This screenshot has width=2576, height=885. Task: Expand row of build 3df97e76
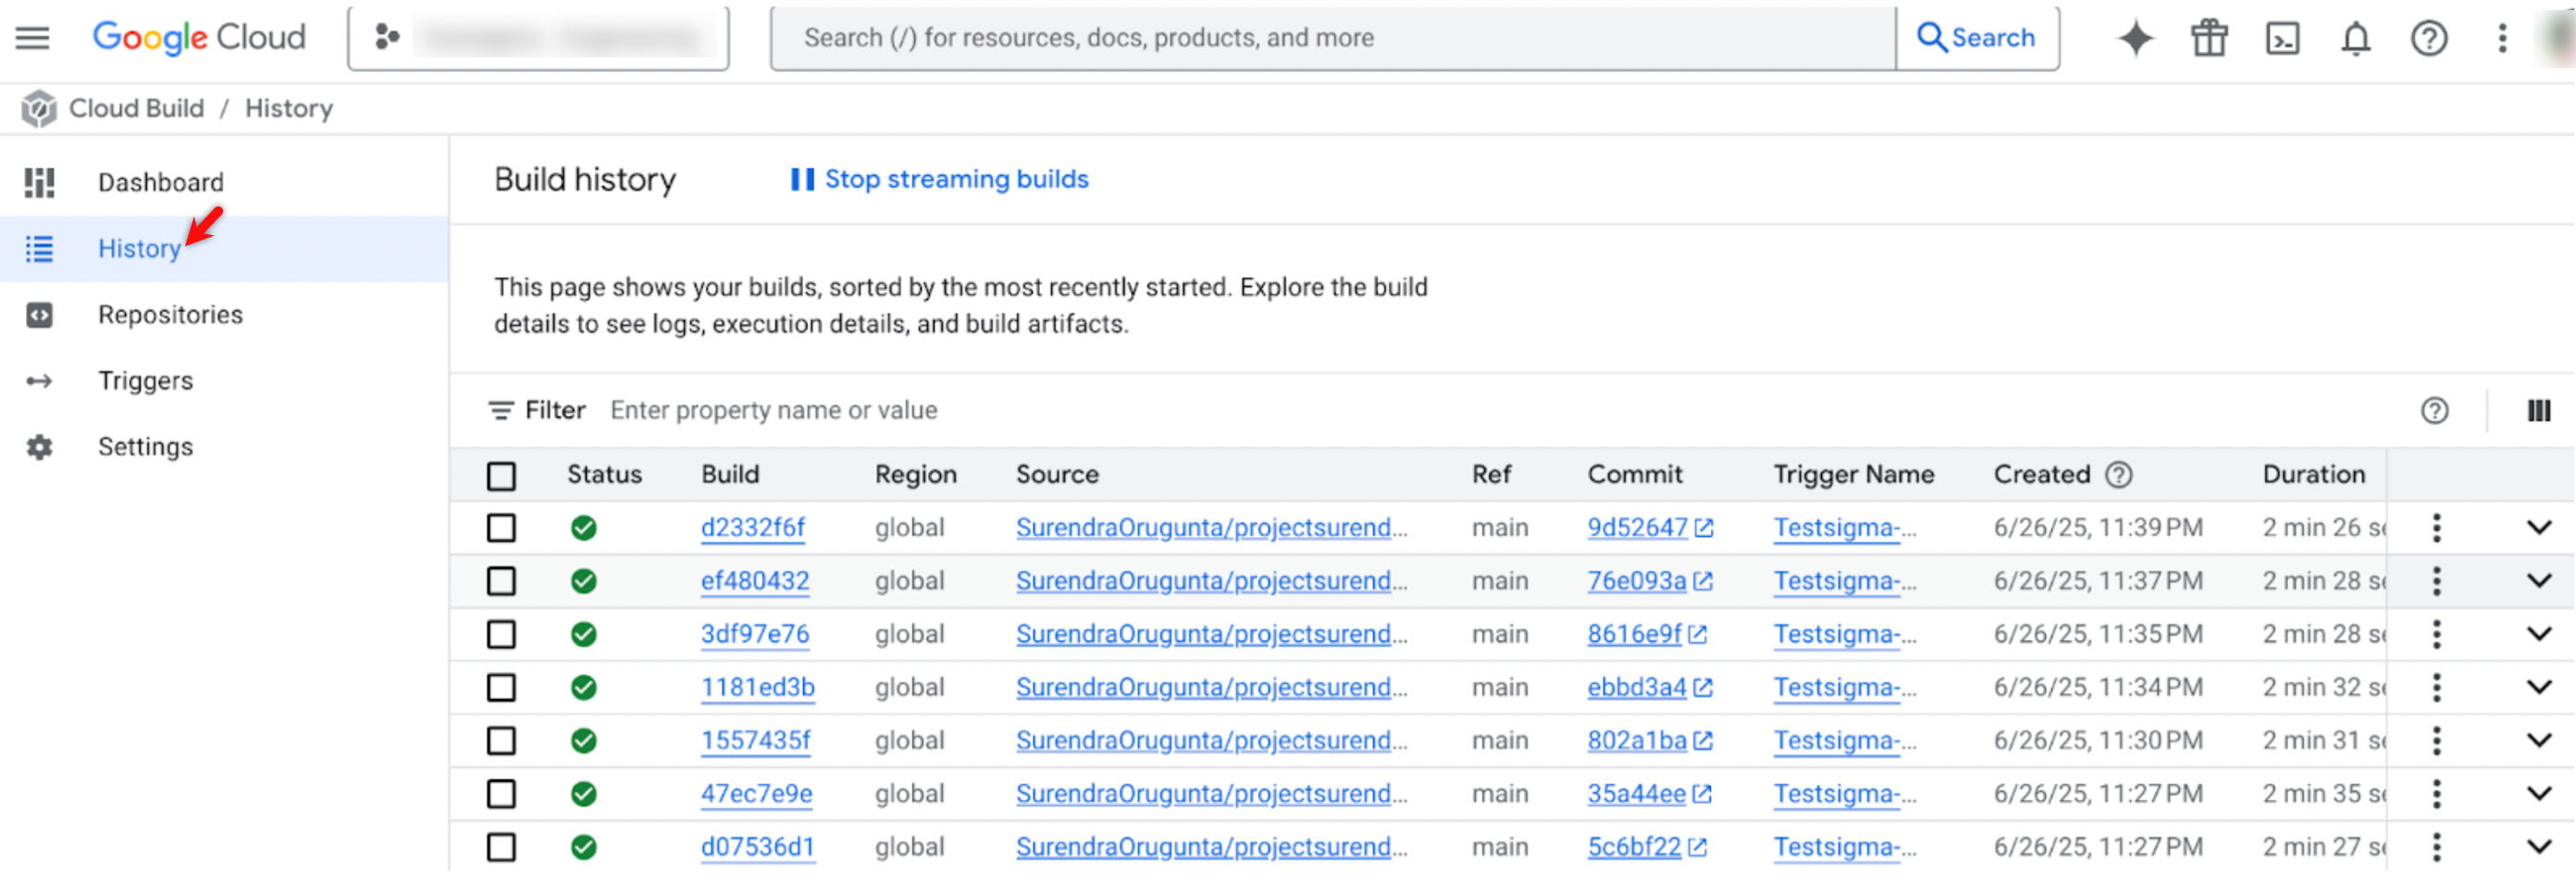(x=2539, y=634)
